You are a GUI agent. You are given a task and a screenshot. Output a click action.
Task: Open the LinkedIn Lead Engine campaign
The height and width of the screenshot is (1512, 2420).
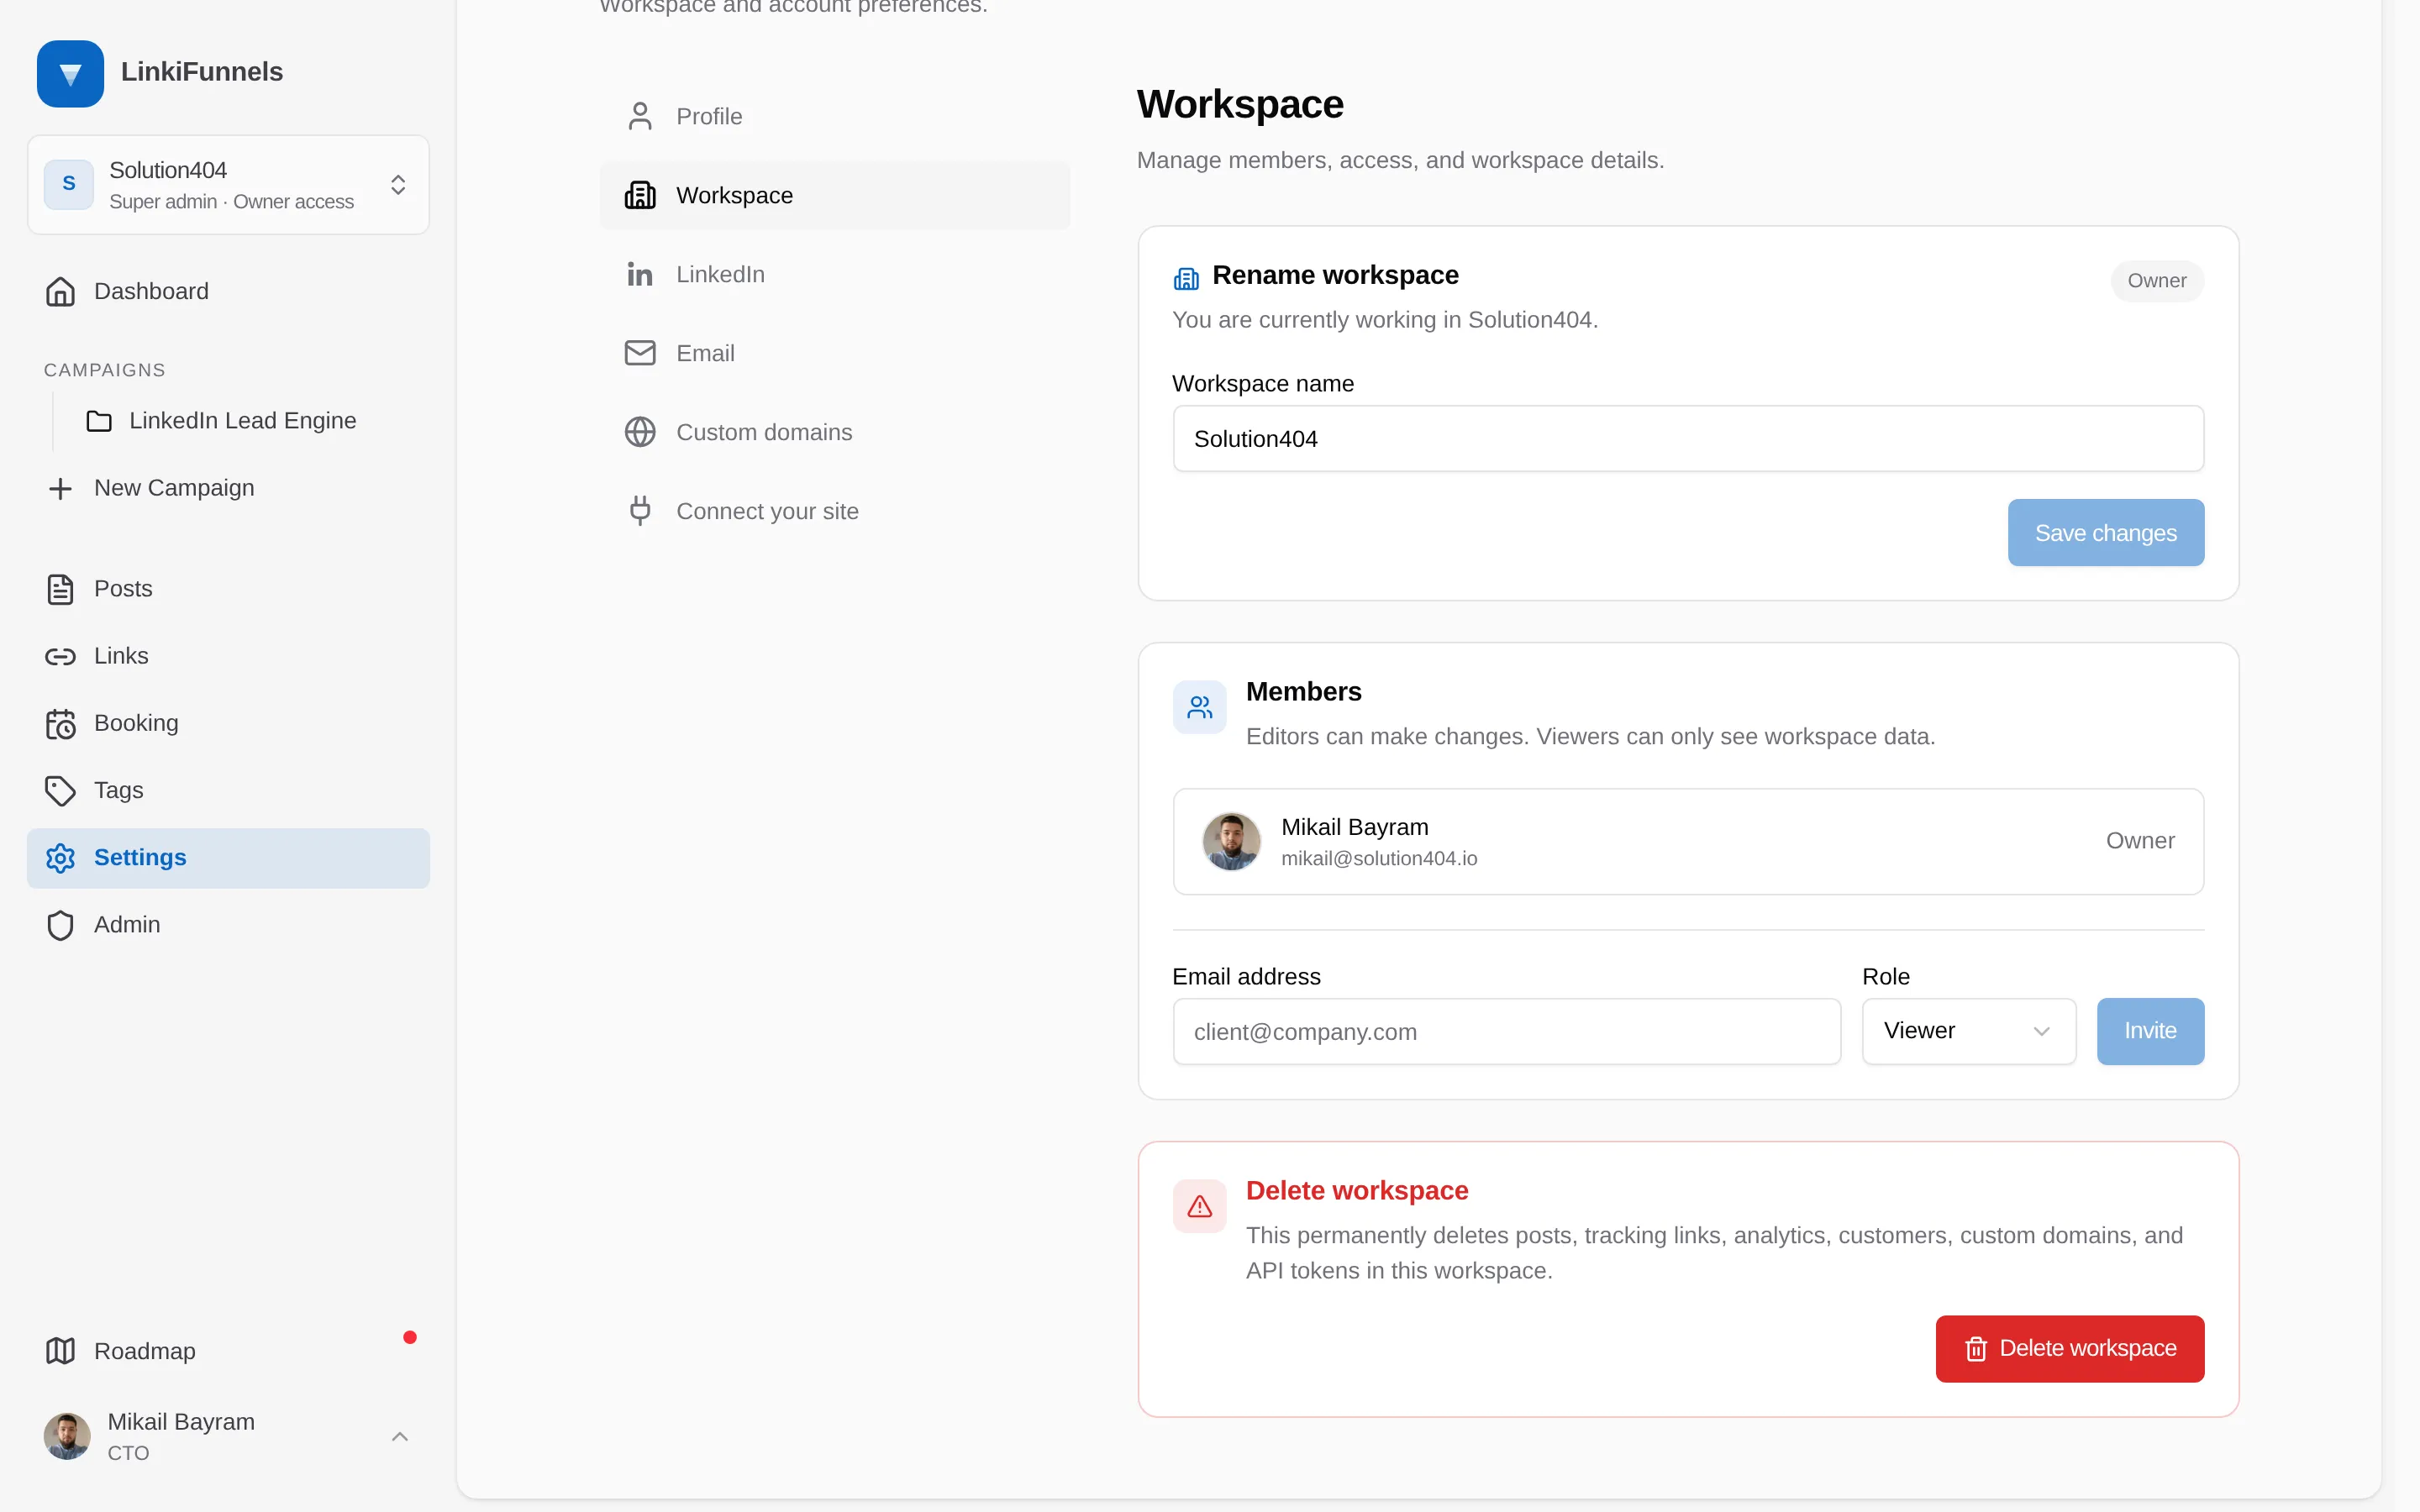click(243, 421)
